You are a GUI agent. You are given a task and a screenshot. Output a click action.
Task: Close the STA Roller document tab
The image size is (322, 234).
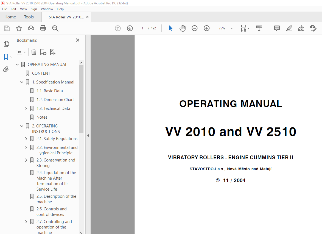(88, 17)
